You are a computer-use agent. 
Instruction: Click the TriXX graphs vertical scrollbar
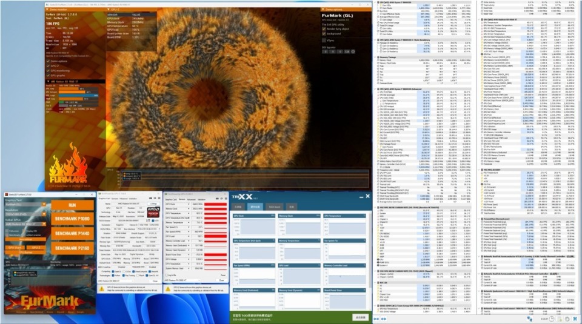[x=370, y=250]
